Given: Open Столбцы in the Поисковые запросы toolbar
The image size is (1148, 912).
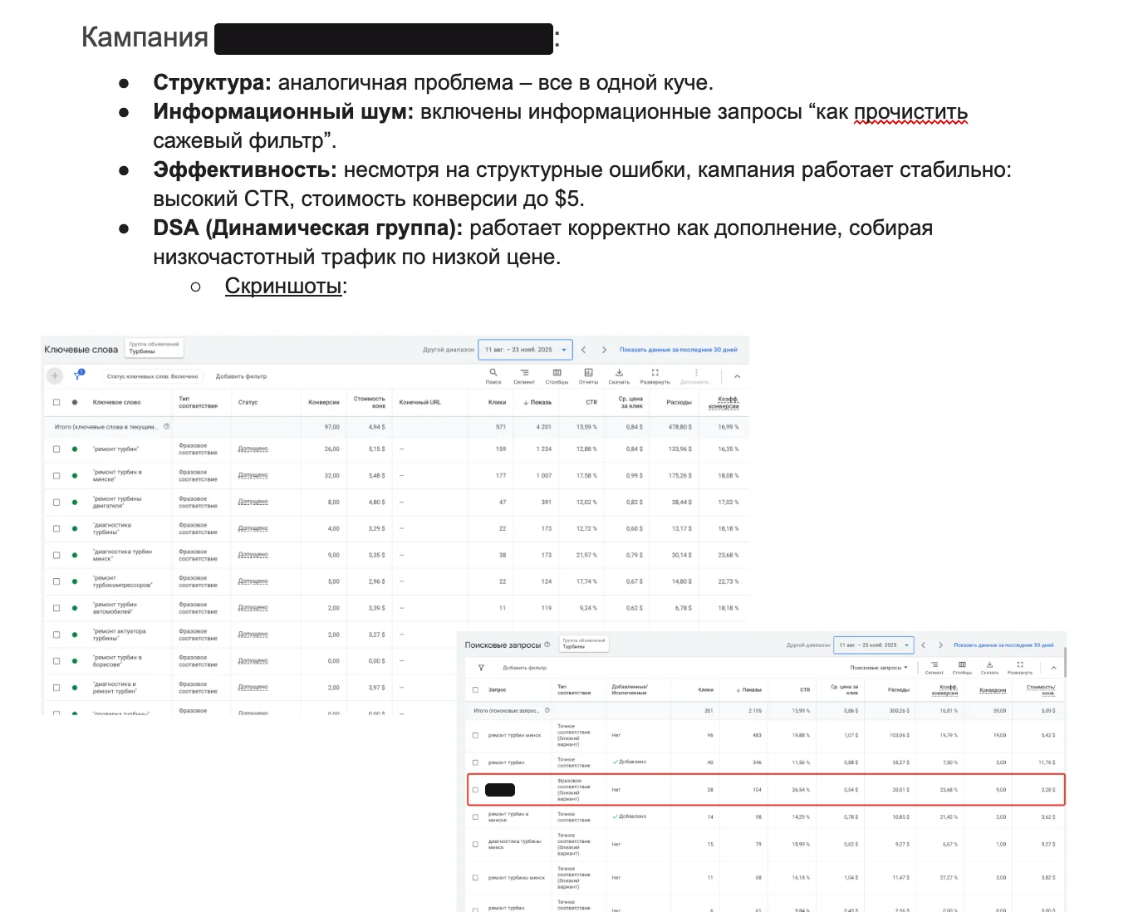Looking at the screenshot, I should coord(962,668).
